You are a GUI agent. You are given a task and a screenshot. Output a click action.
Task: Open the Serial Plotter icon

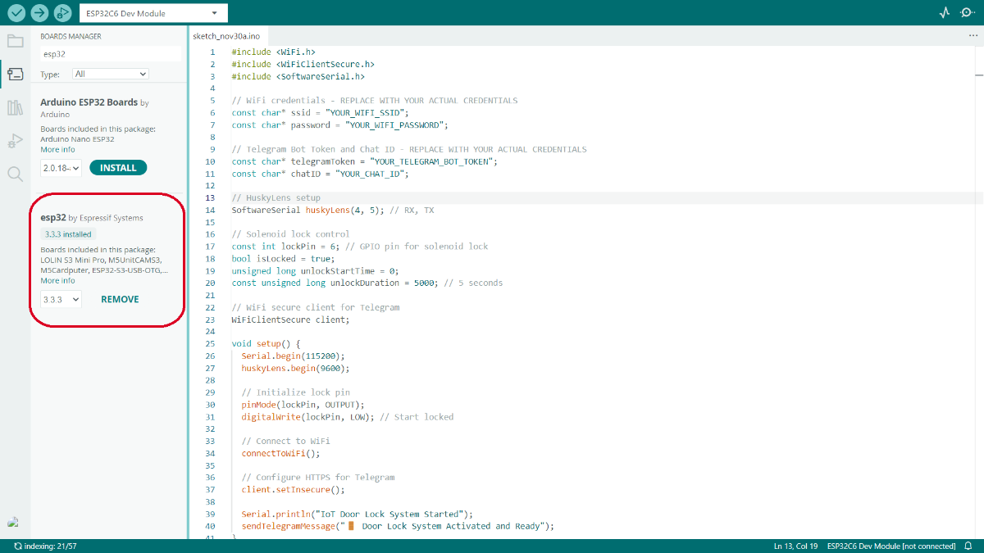pyautogui.click(x=944, y=13)
